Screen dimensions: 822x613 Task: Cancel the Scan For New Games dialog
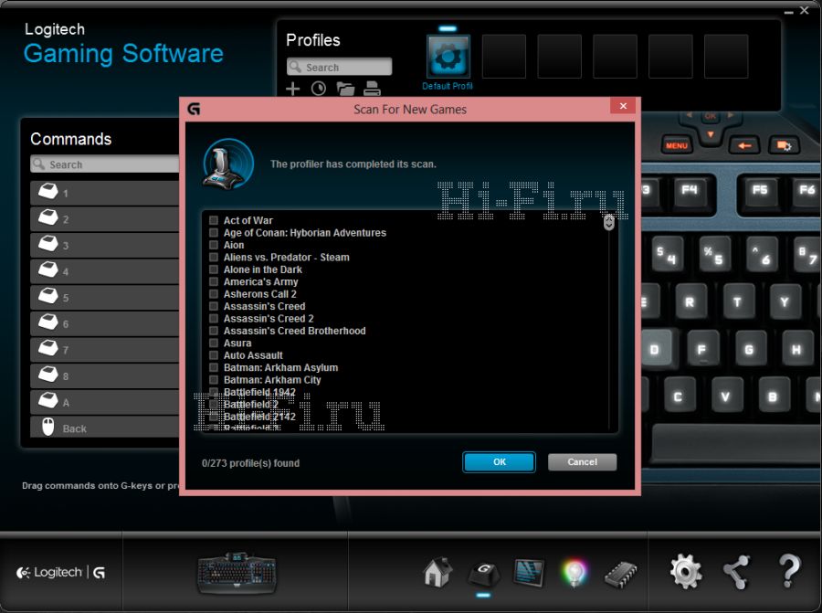[x=582, y=462]
